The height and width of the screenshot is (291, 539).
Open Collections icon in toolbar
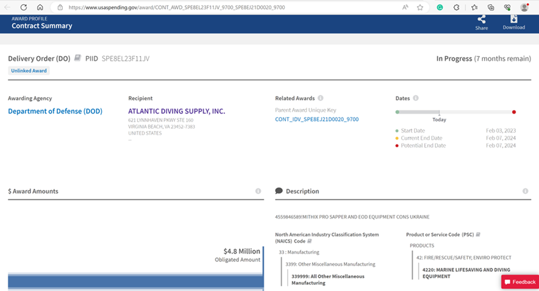491,7
